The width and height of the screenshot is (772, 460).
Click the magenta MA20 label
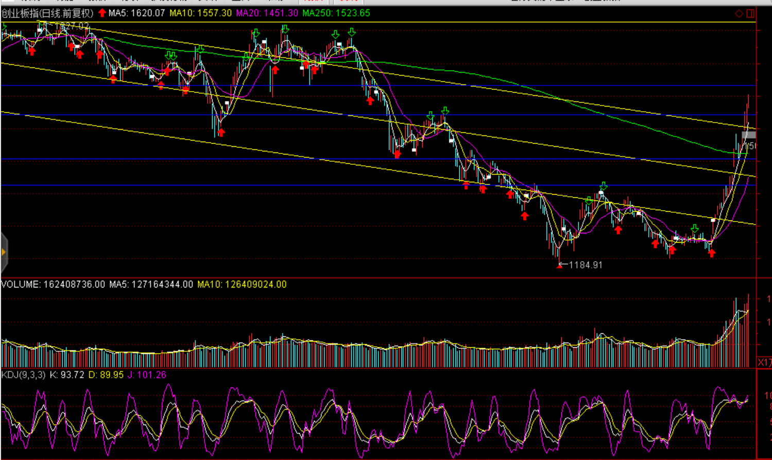coord(267,13)
